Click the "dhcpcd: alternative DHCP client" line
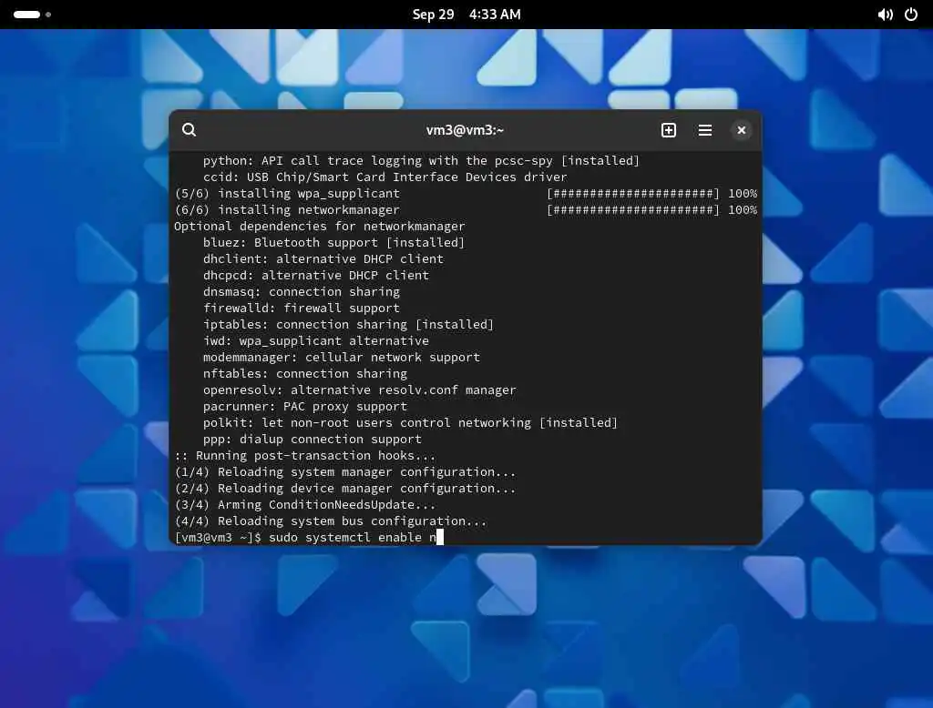The width and height of the screenshot is (933, 708). pyautogui.click(x=316, y=275)
